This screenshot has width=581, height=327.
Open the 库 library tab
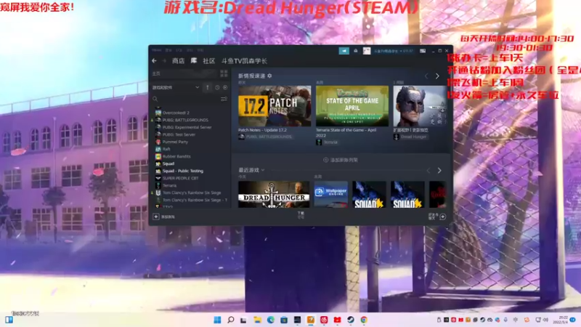[194, 61]
